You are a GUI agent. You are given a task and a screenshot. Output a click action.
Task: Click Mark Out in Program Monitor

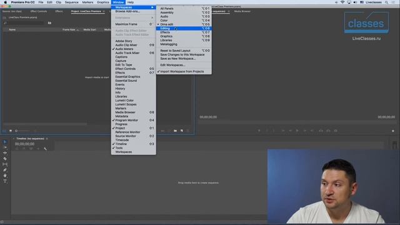pos(274,131)
